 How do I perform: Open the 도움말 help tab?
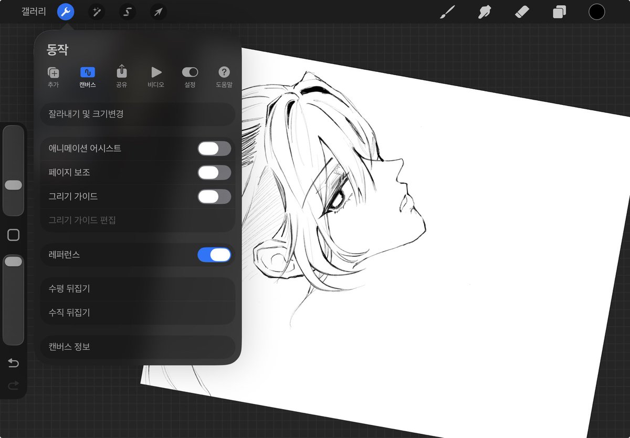tap(224, 77)
